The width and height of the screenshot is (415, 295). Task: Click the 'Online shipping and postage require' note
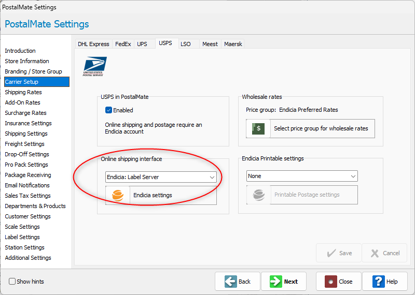point(154,128)
